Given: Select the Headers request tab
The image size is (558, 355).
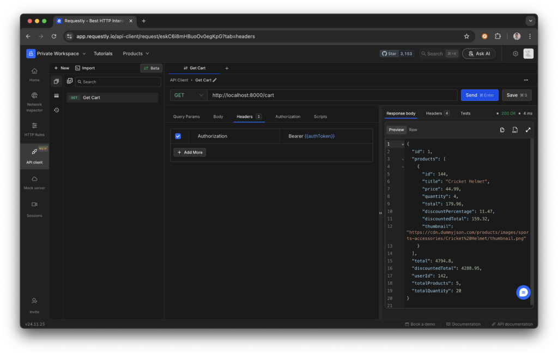Looking at the screenshot, I should pos(248,117).
